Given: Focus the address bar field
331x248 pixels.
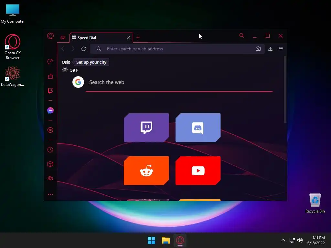Looking at the screenshot, I should (x=177, y=49).
